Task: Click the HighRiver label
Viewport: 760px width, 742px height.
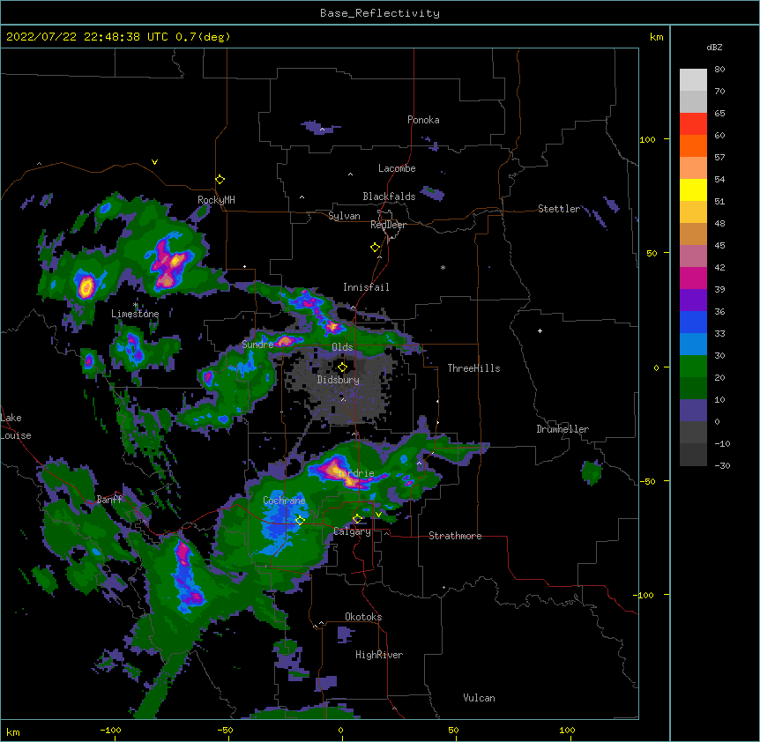Action: click(379, 655)
